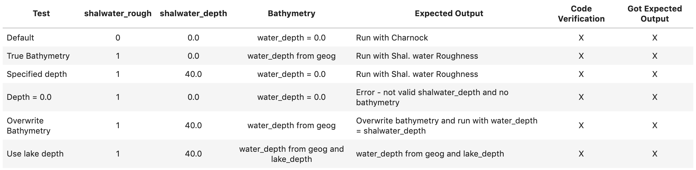Select the "shalwater_depth" column header
Viewport: 696px width, 170px height.
(193, 13)
